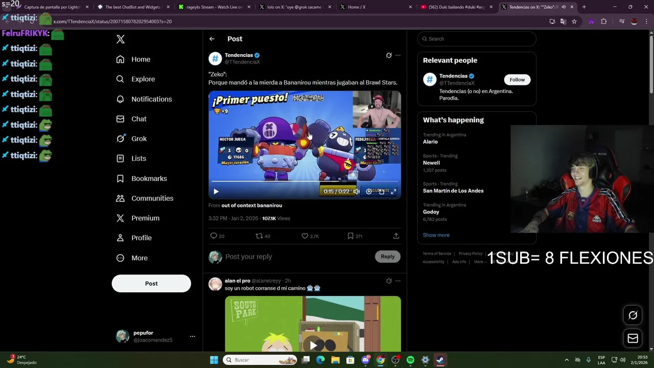Open the floating Messages envelope button

(633, 338)
